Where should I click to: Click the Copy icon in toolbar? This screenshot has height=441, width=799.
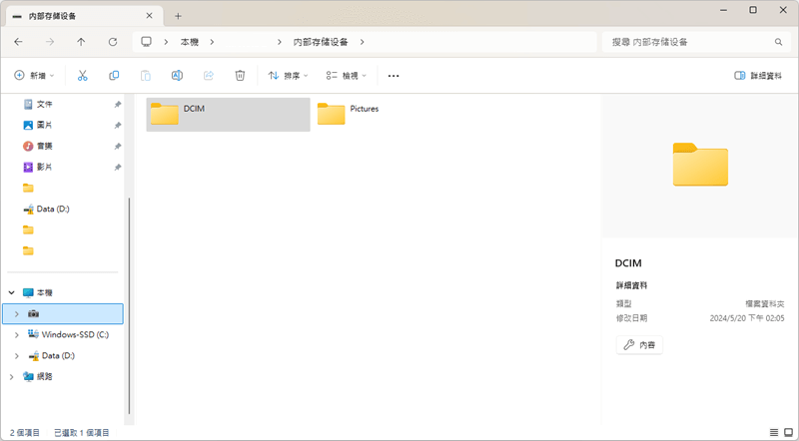(114, 76)
